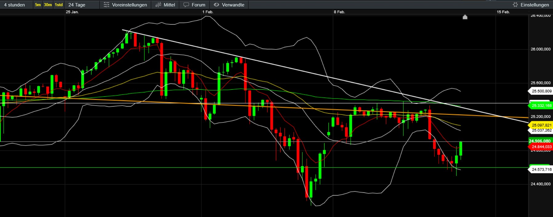
Task: Select the 24.573,716 support level label
Action: [x=541, y=169]
